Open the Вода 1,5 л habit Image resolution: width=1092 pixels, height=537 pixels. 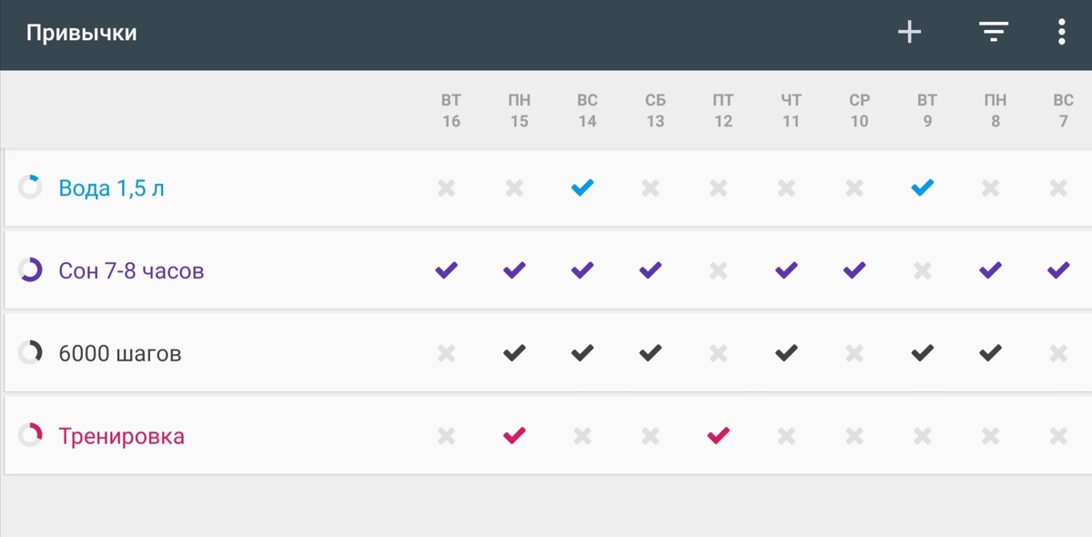click(x=111, y=188)
